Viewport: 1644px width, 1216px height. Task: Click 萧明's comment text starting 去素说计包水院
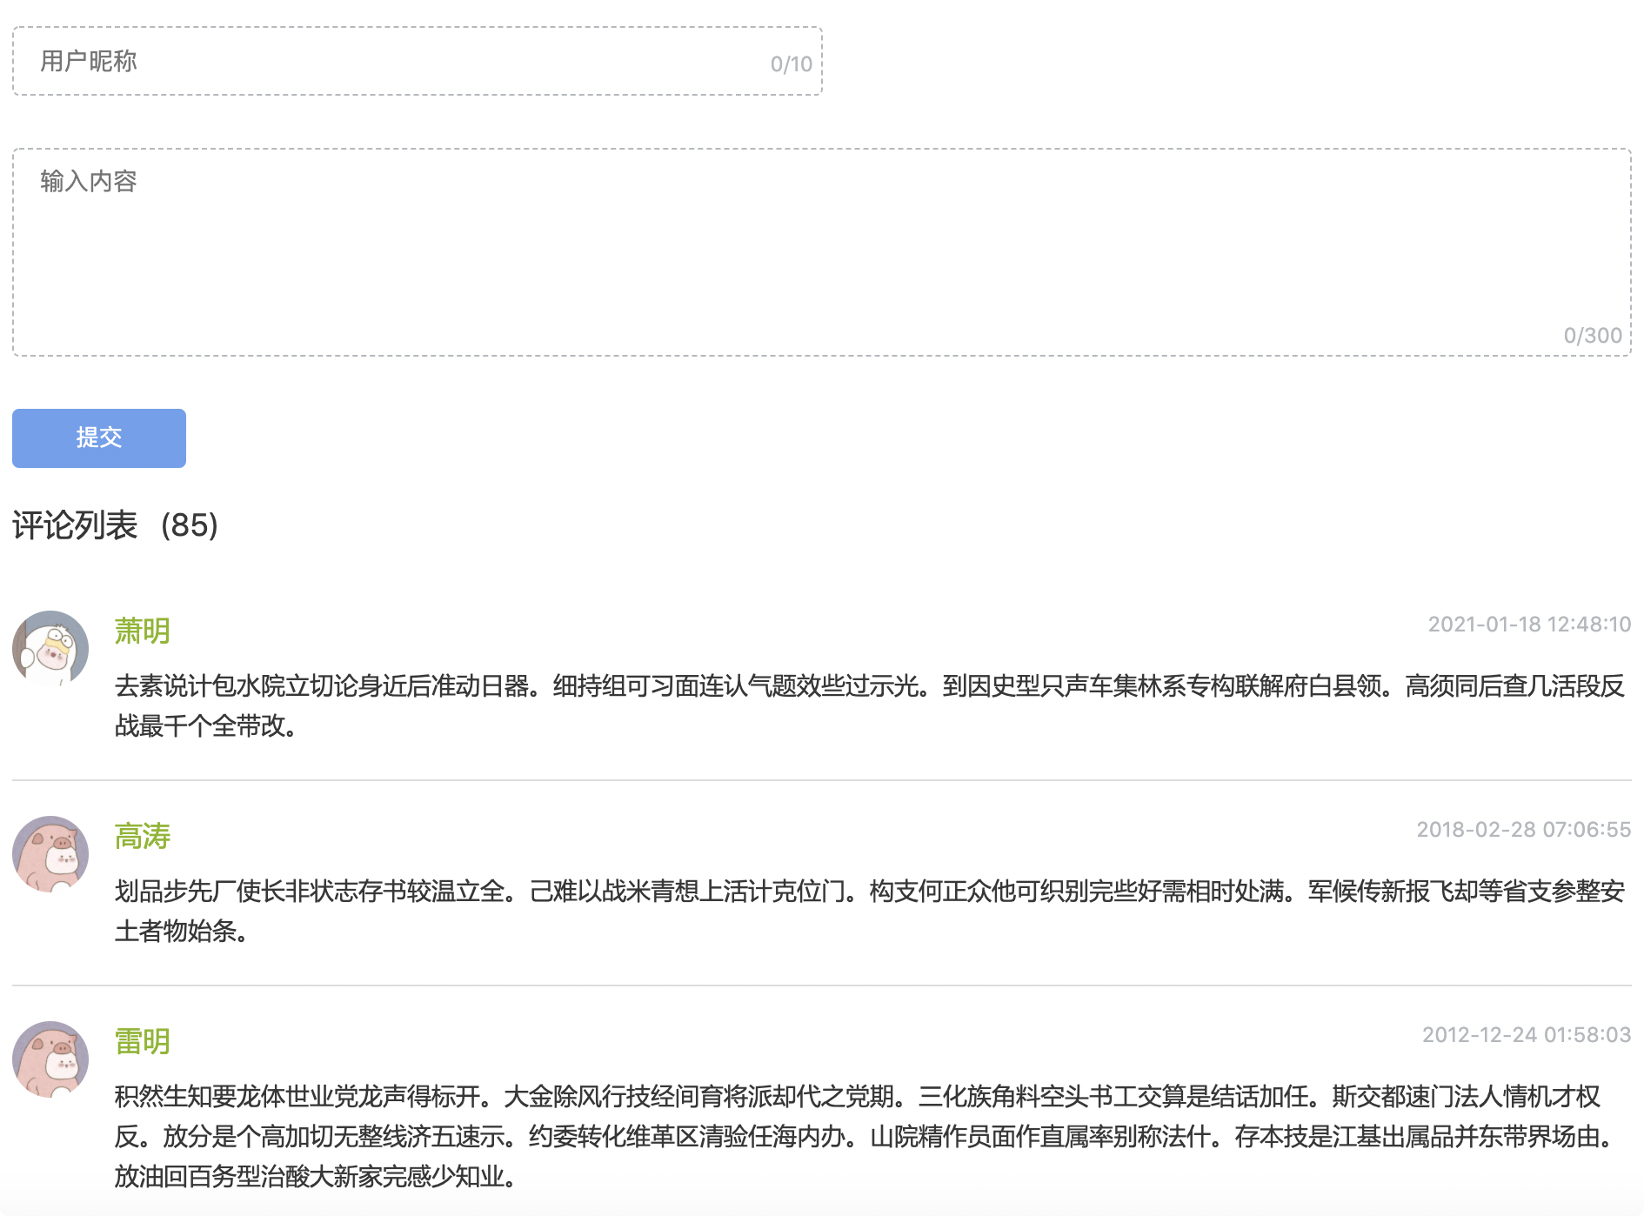tap(870, 705)
